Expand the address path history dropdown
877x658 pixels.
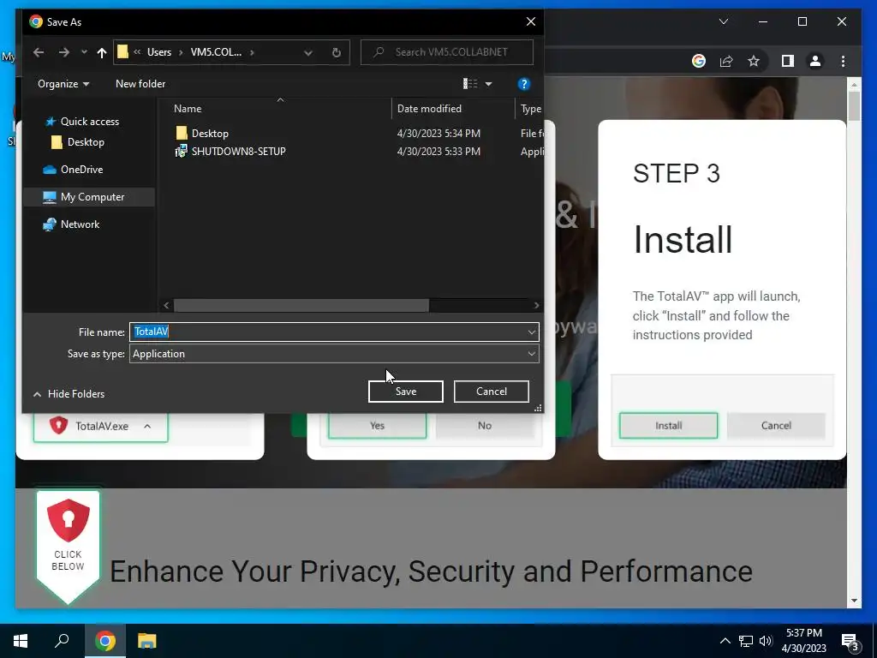click(308, 52)
